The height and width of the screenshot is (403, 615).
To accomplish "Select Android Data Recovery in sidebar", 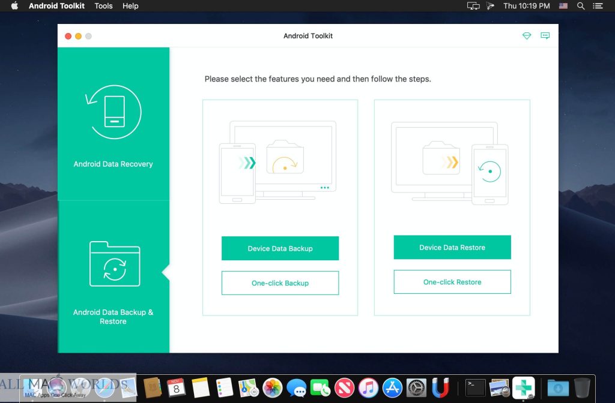I will pos(114,124).
